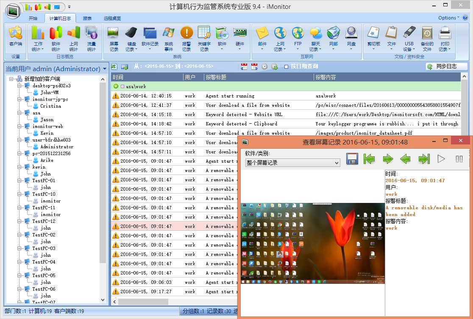The image size is (473, 319).
Task: Open the 屏幕记录 screen record icon
Action: tap(114, 38)
